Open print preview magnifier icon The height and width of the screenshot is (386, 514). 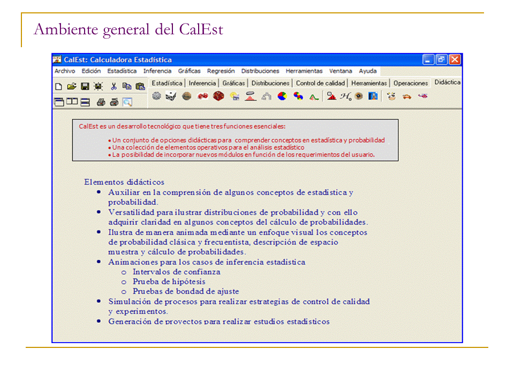pyautogui.click(x=127, y=102)
